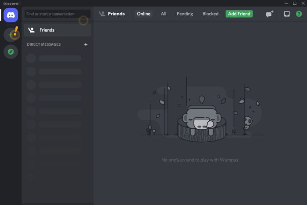Open Explore Public Servers compass icon
Screen dimensions: 307x205
(x=11, y=52)
